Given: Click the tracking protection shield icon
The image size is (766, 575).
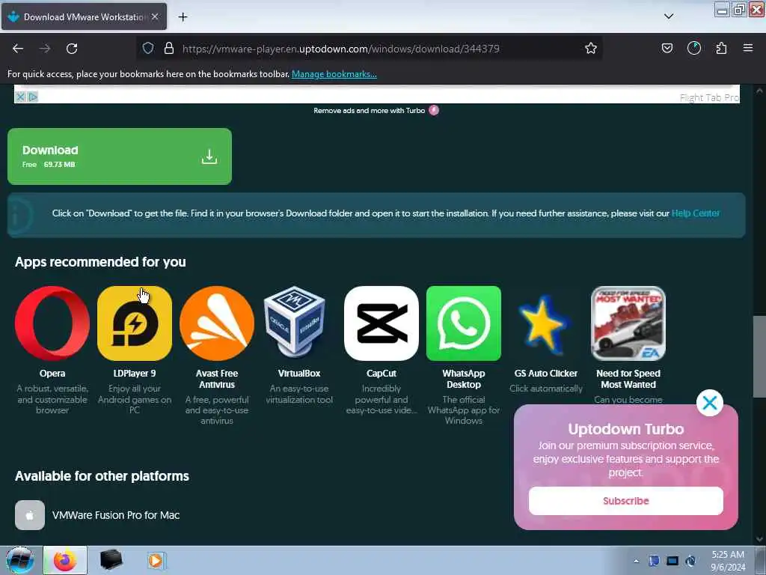Looking at the screenshot, I should pos(148,49).
